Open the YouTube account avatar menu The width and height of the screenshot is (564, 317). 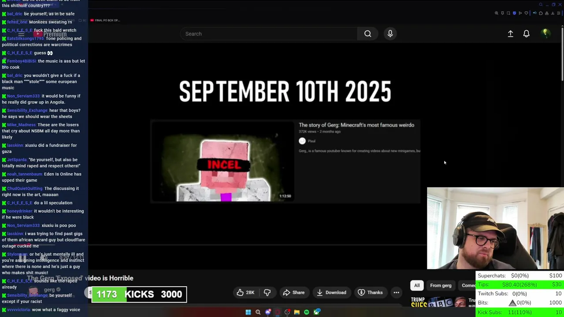[x=545, y=33]
